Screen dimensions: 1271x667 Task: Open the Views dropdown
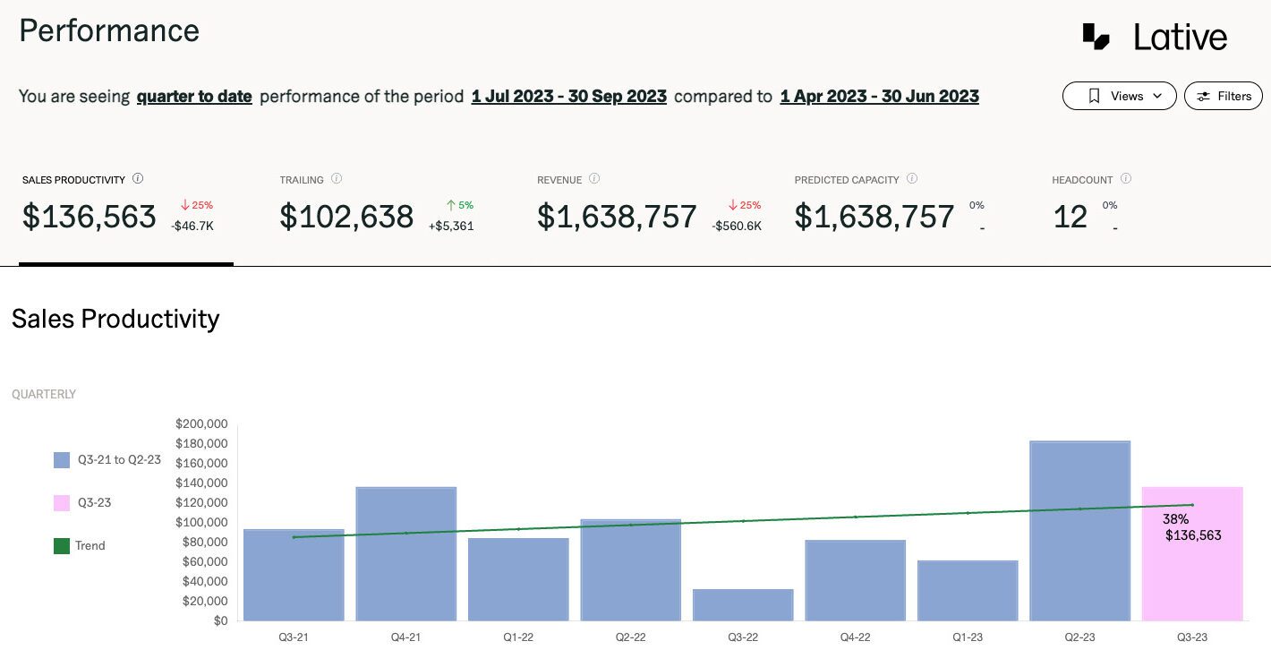point(1119,96)
